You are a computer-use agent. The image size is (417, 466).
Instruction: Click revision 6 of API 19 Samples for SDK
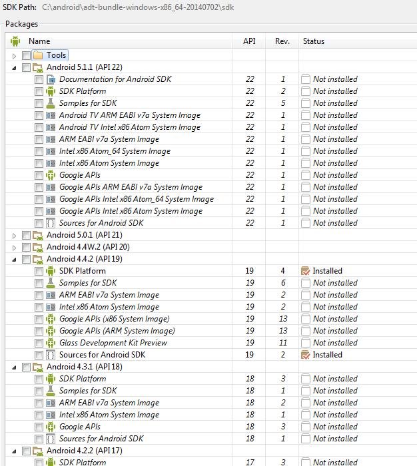(x=283, y=283)
